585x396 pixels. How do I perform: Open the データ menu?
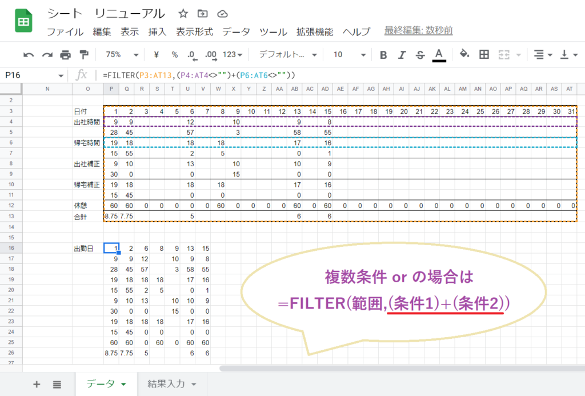click(x=236, y=33)
